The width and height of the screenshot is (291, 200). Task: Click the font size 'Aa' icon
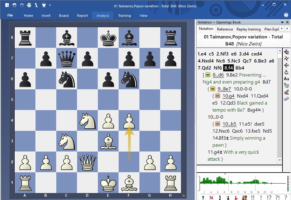tap(286, 79)
